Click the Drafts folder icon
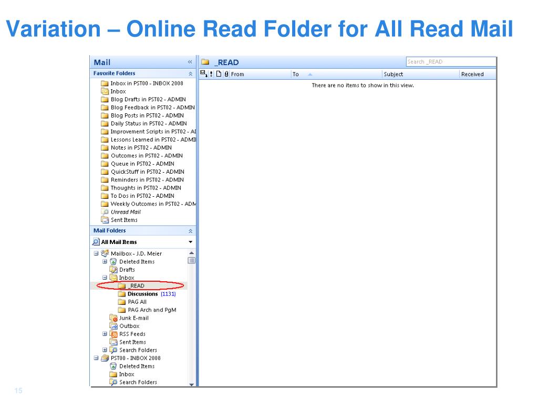The image size is (538, 403). (113, 270)
